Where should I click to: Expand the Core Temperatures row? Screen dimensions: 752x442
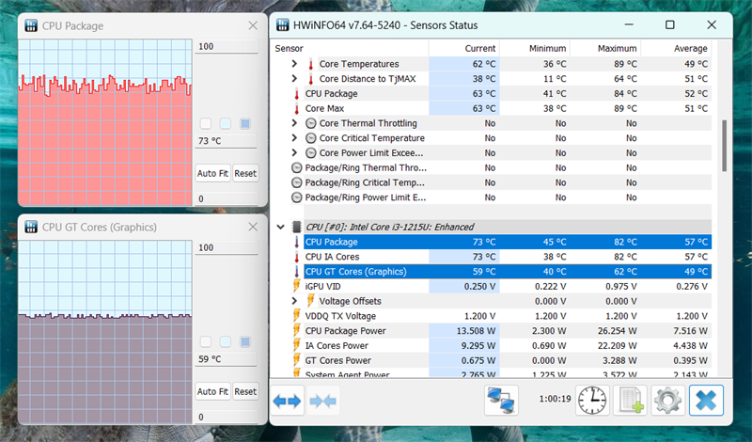(294, 64)
